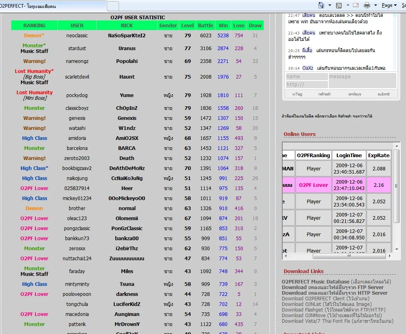Viewport: 406px width, 334px height.
Task: Click the NICK column header
Action: click(127, 25)
